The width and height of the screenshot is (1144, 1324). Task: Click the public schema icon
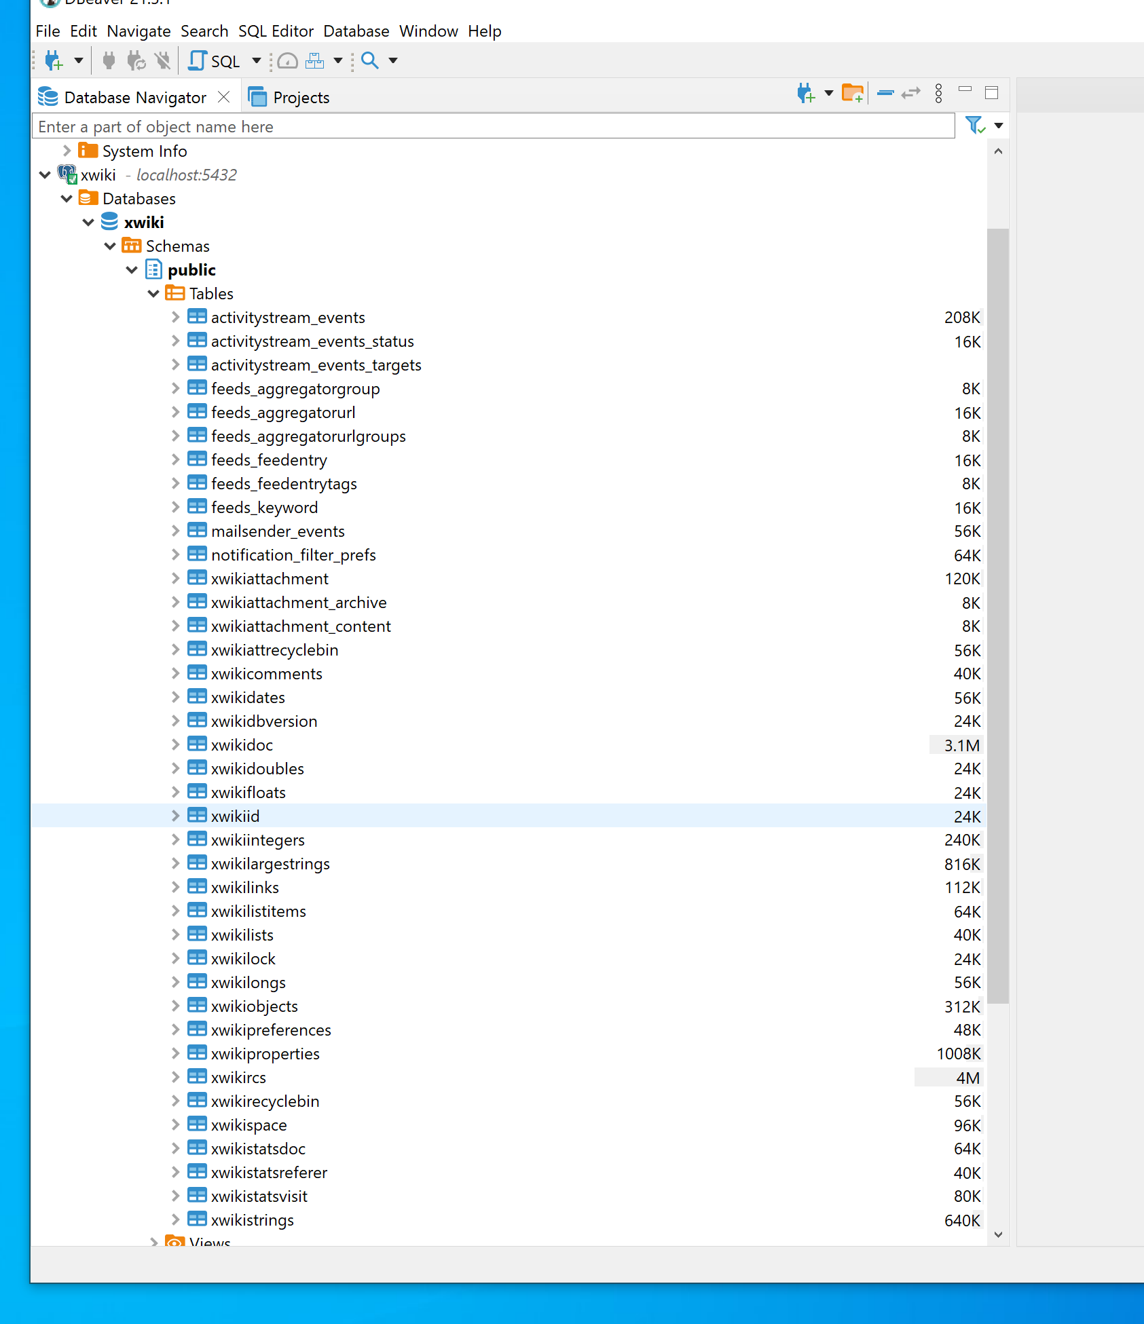(x=153, y=269)
